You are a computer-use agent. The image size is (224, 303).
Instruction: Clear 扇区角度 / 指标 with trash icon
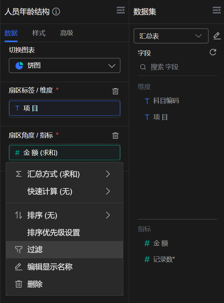[115, 136]
